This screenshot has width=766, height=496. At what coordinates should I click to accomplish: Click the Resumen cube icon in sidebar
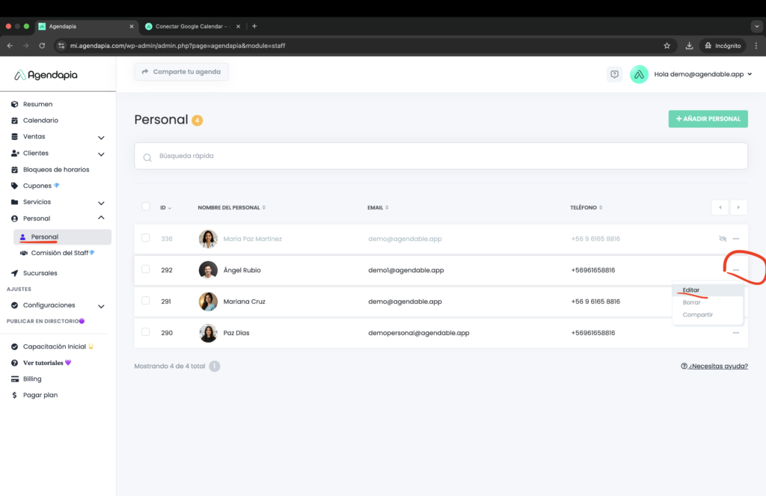tap(15, 104)
